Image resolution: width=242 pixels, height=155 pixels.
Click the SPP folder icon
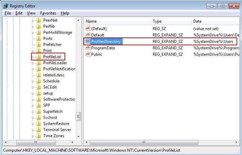coord(39,105)
